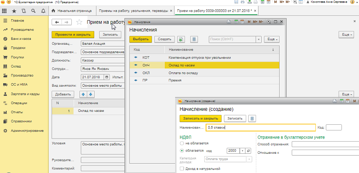359x173 pixels.
Task: Move accrual row up with arrow icon
Action: pyautogui.click(x=83, y=94)
